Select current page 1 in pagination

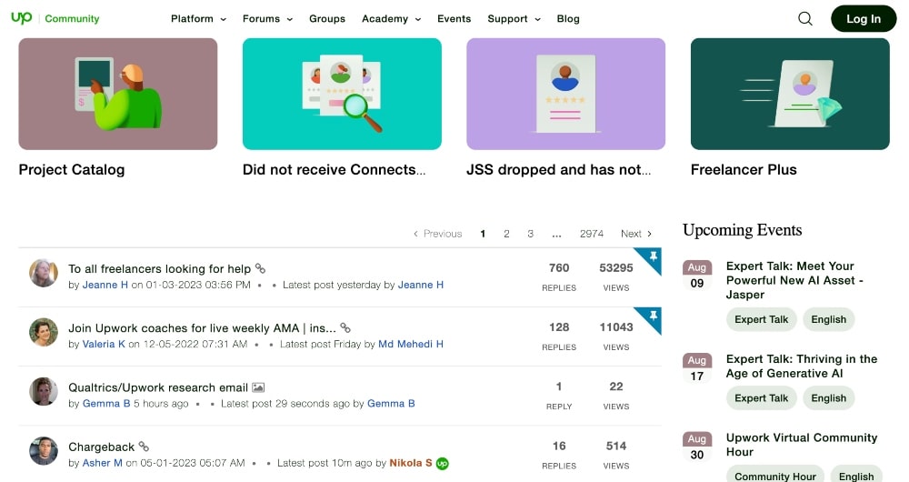click(483, 233)
